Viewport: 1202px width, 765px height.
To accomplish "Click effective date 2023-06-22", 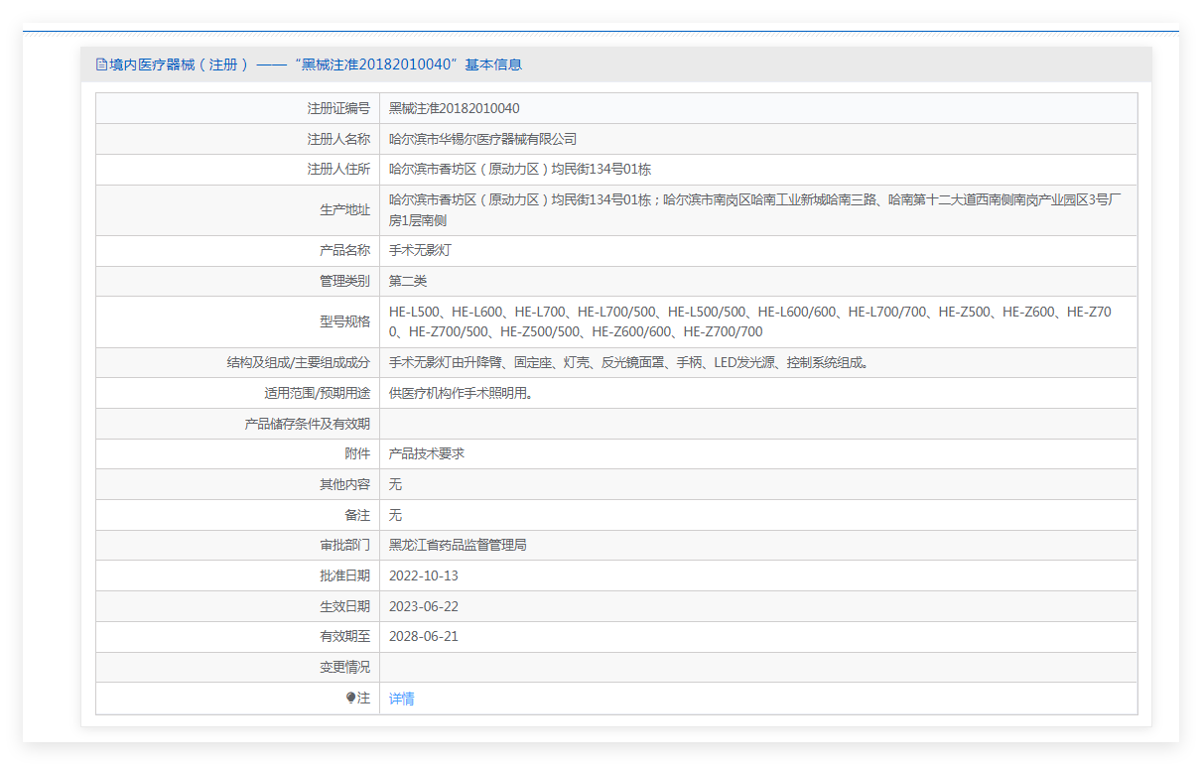I will pyautogui.click(x=424, y=606).
